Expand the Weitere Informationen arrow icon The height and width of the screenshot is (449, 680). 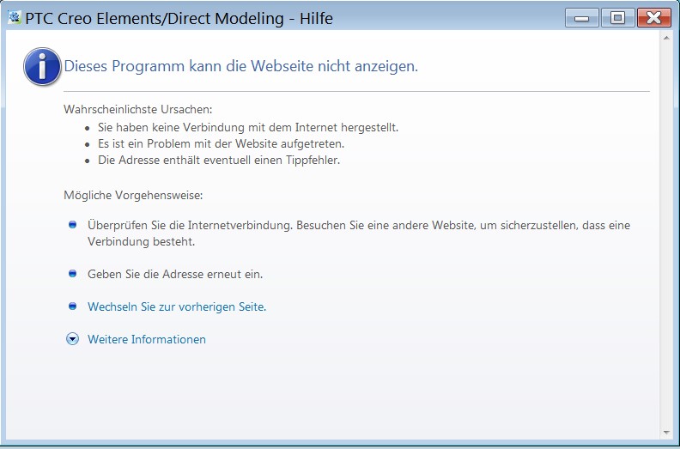(72, 339)
